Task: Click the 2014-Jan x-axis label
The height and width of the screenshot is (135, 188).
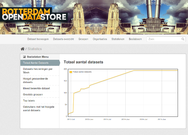Action: [x=125, y=119]
